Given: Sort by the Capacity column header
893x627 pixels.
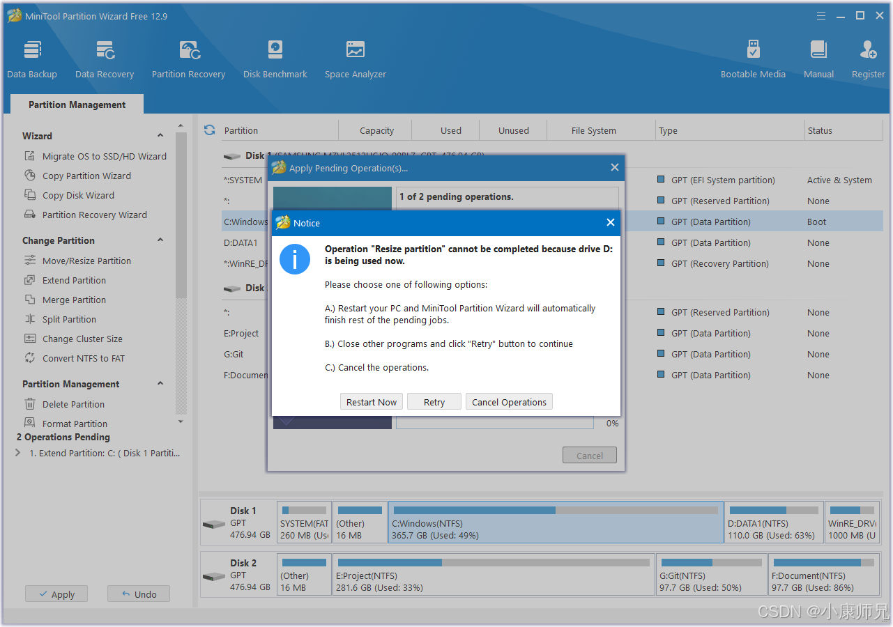Looking at the screenshot, I should pyautogui.click(x=376, y=130).
